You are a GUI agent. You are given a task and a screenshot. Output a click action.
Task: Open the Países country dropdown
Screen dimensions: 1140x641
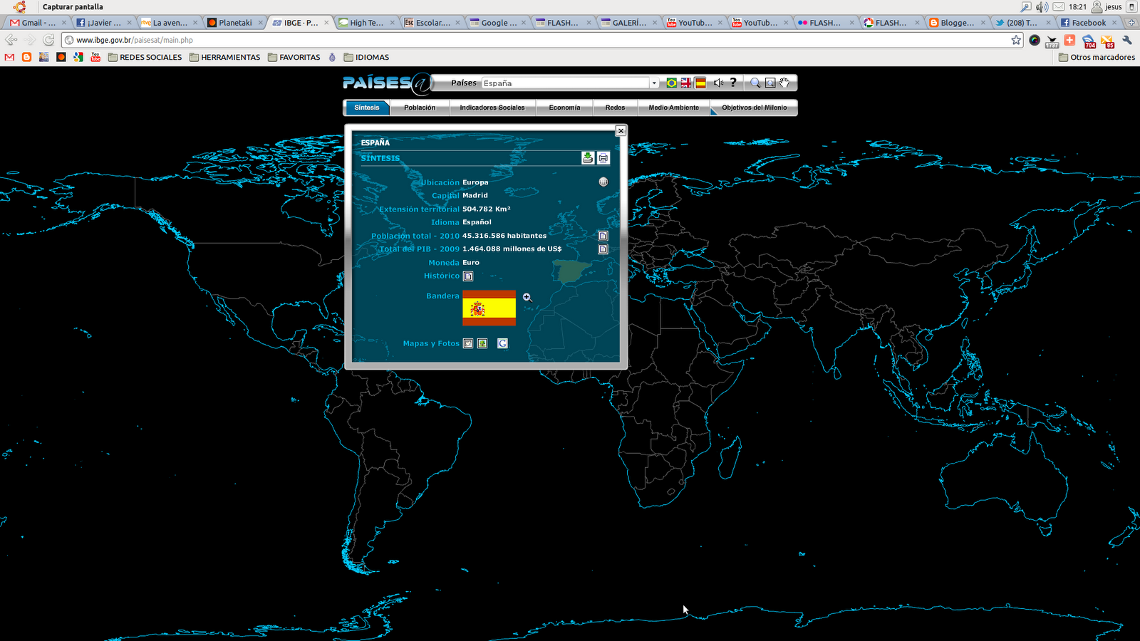653,83
